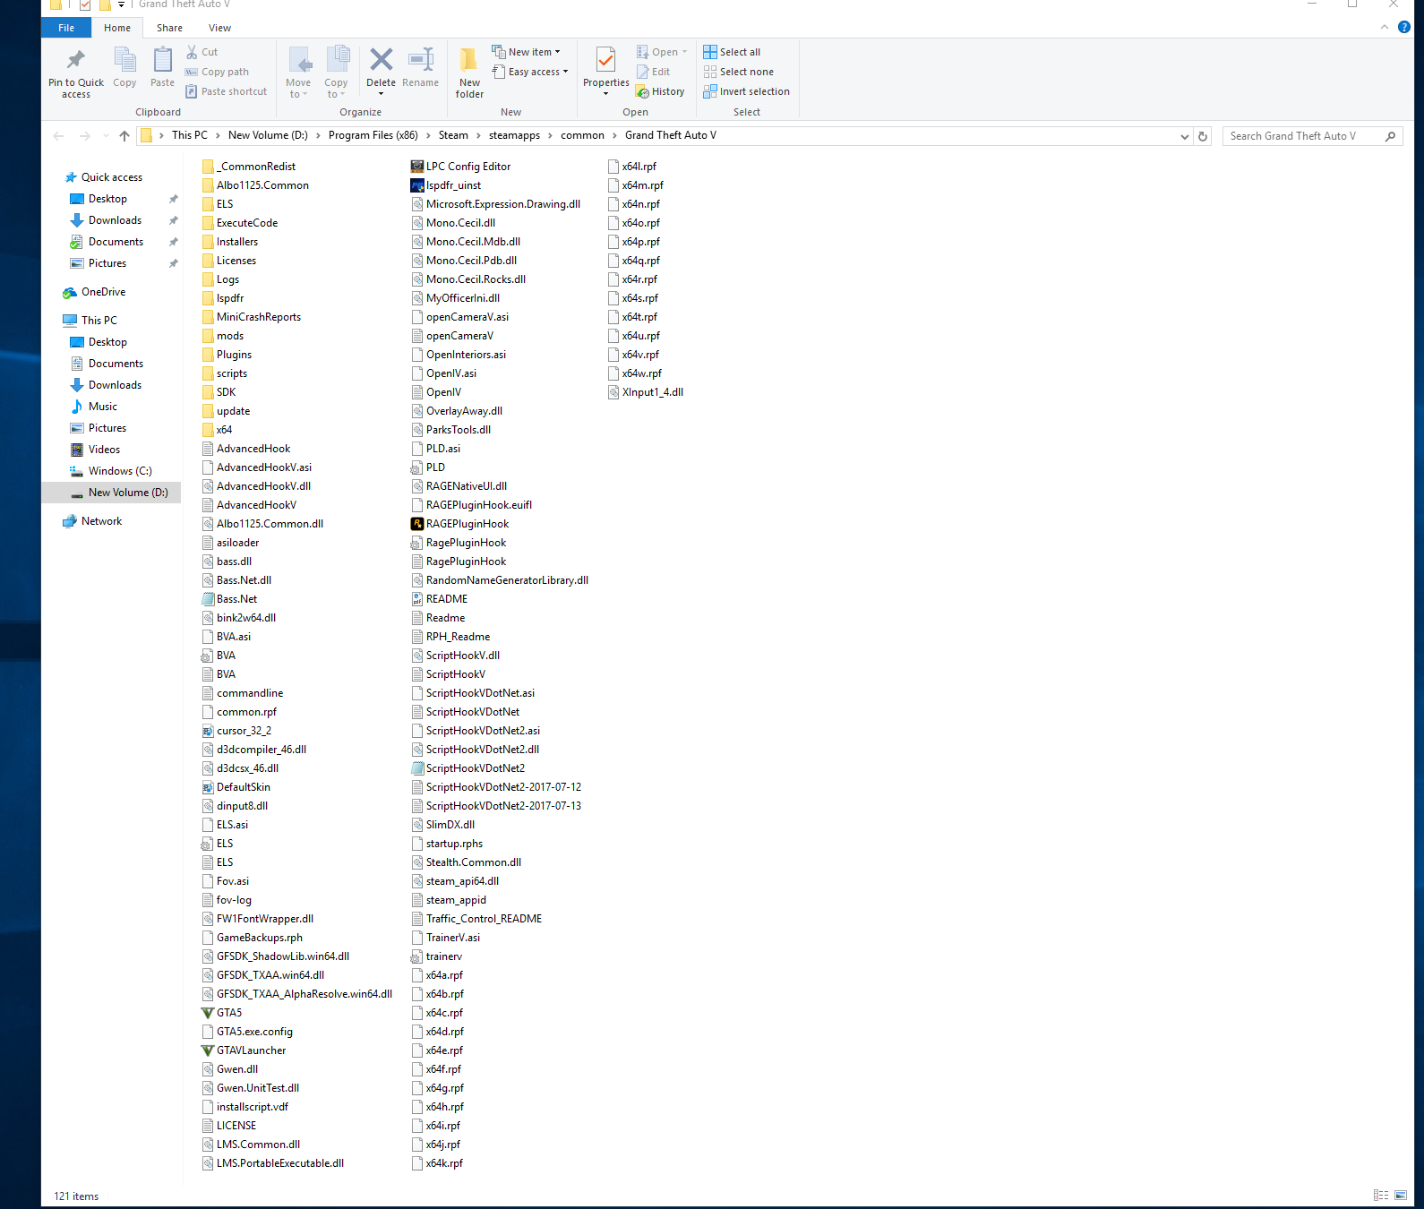1424x1209 pixels.
Task: Click the Edit ribbon button
Action: point(654,72)
